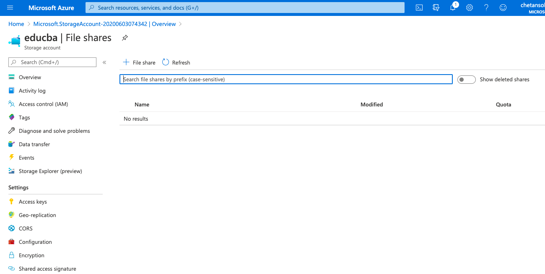Open the Azure portal hamburger menu
545x274 pixels.
(10, 8)
